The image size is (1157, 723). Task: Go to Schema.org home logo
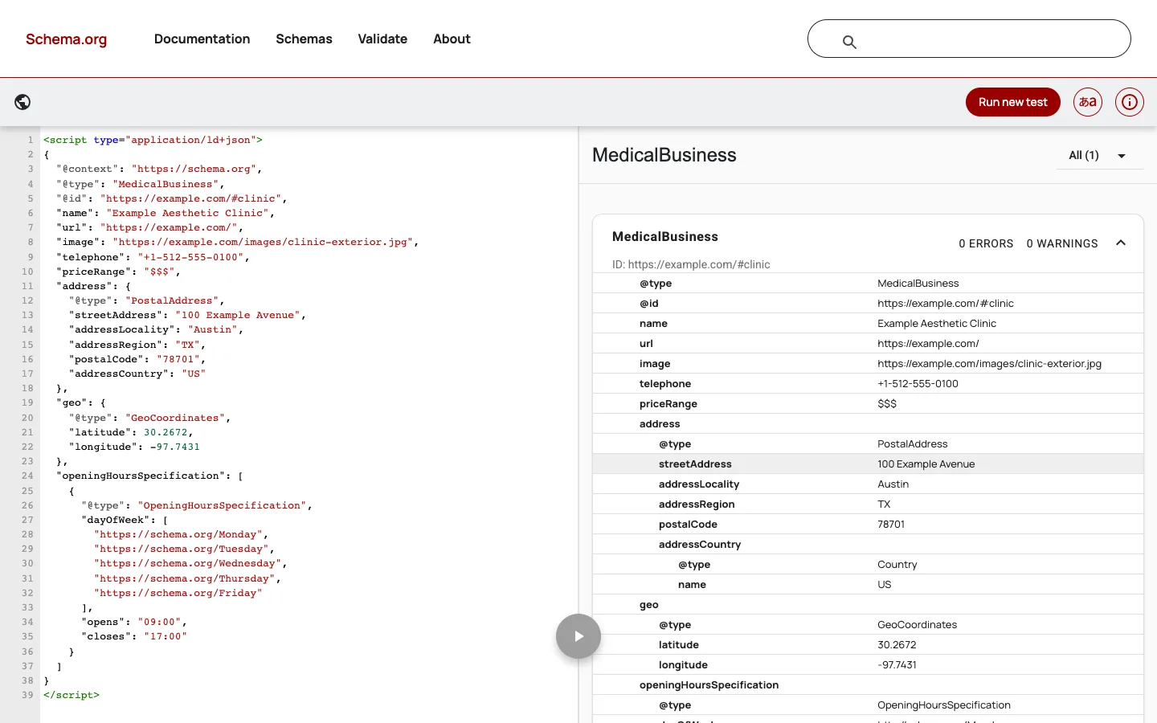[66, 39]
